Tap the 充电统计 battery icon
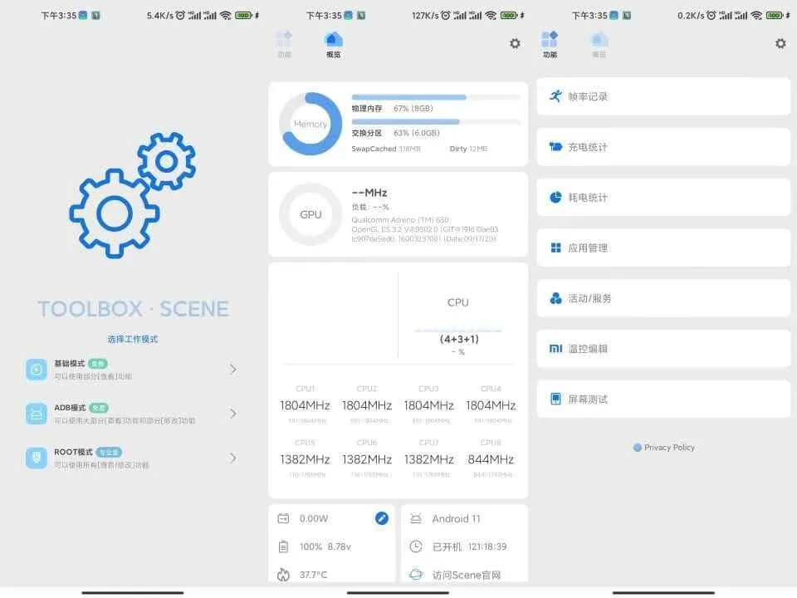 555,147
